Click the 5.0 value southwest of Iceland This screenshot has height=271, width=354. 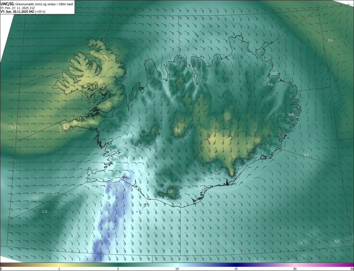tap(45, 211)
